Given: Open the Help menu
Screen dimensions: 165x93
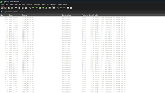Looking at the screenshot, I should (x=65, y=4).
